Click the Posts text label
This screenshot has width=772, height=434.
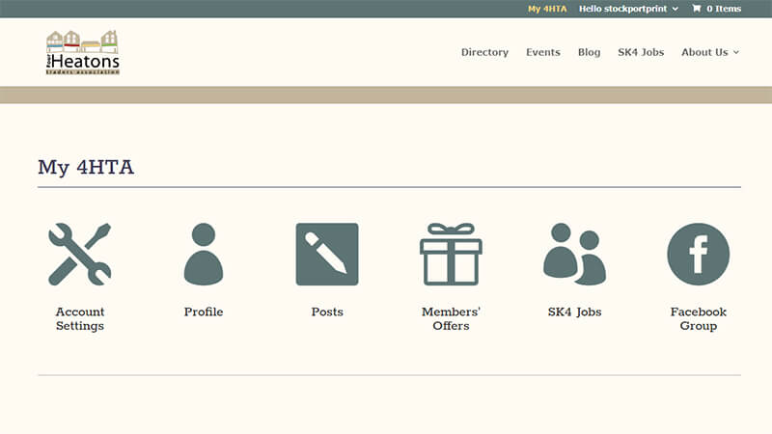pyautogui.click(x=327, y=312)
